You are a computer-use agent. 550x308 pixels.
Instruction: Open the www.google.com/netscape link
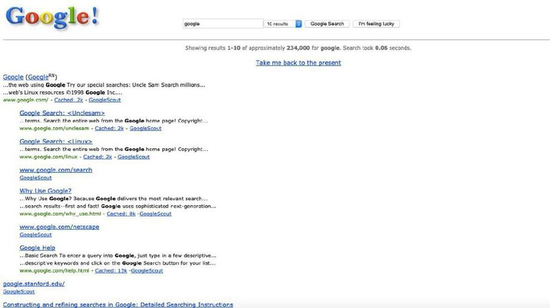(x=59, y=226)
